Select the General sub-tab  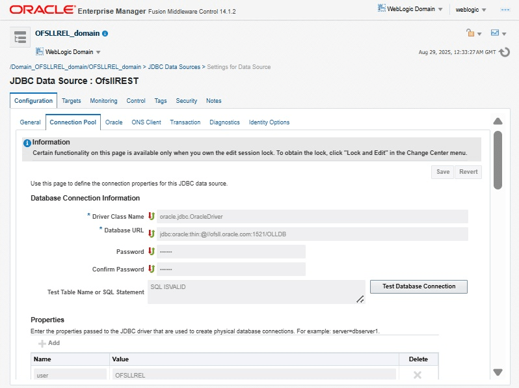tap(30, 122)
